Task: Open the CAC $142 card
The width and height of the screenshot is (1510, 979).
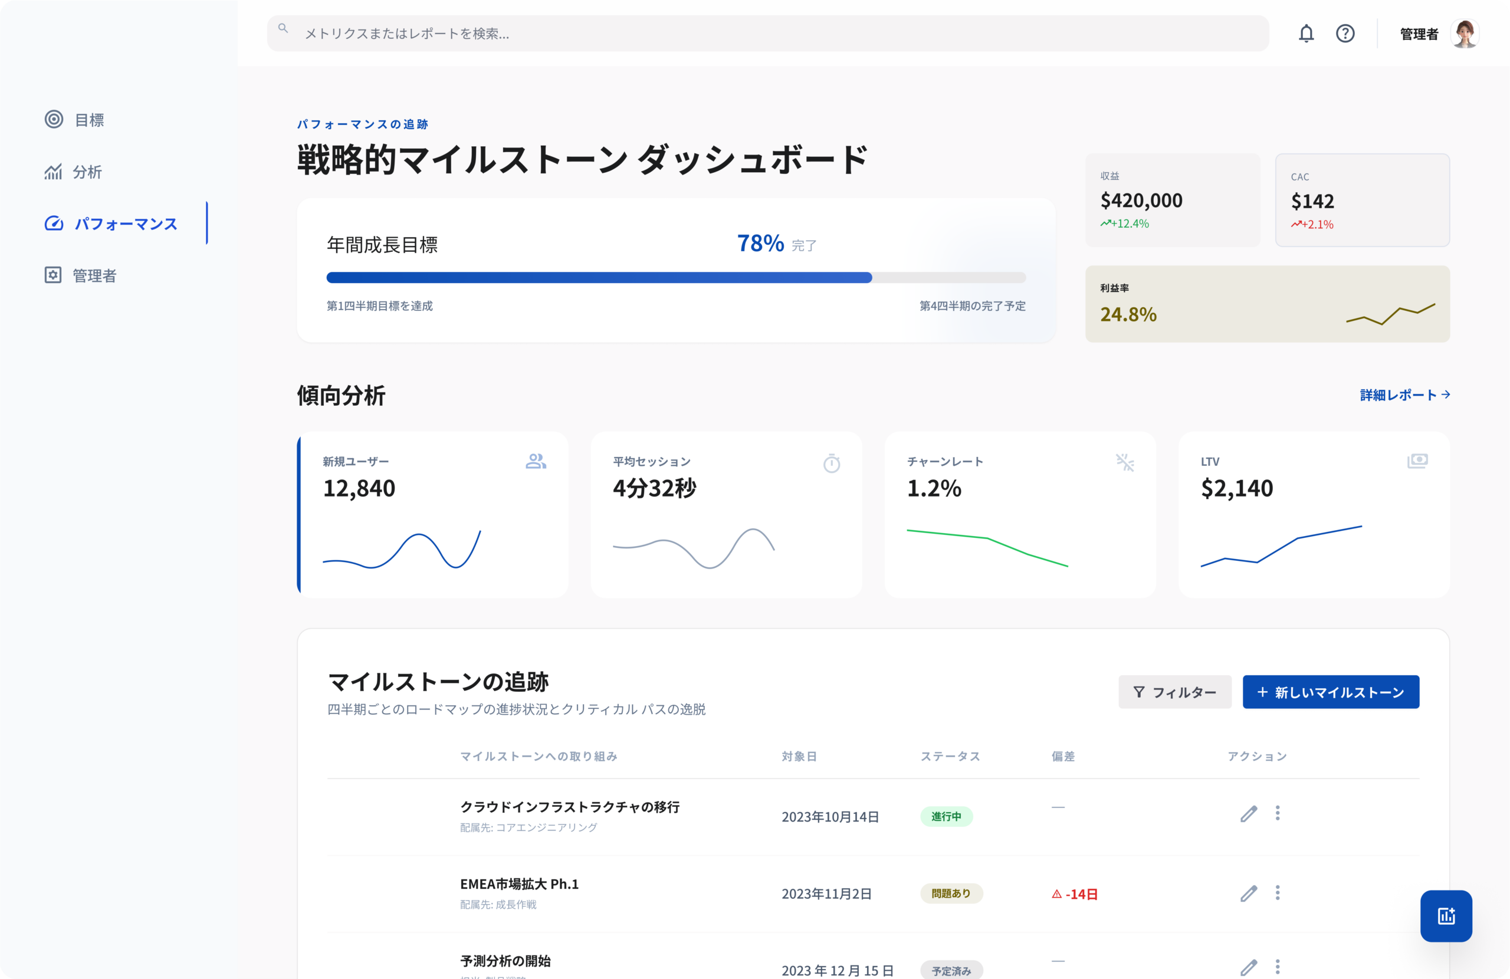Action: (x=1362, y=200)
